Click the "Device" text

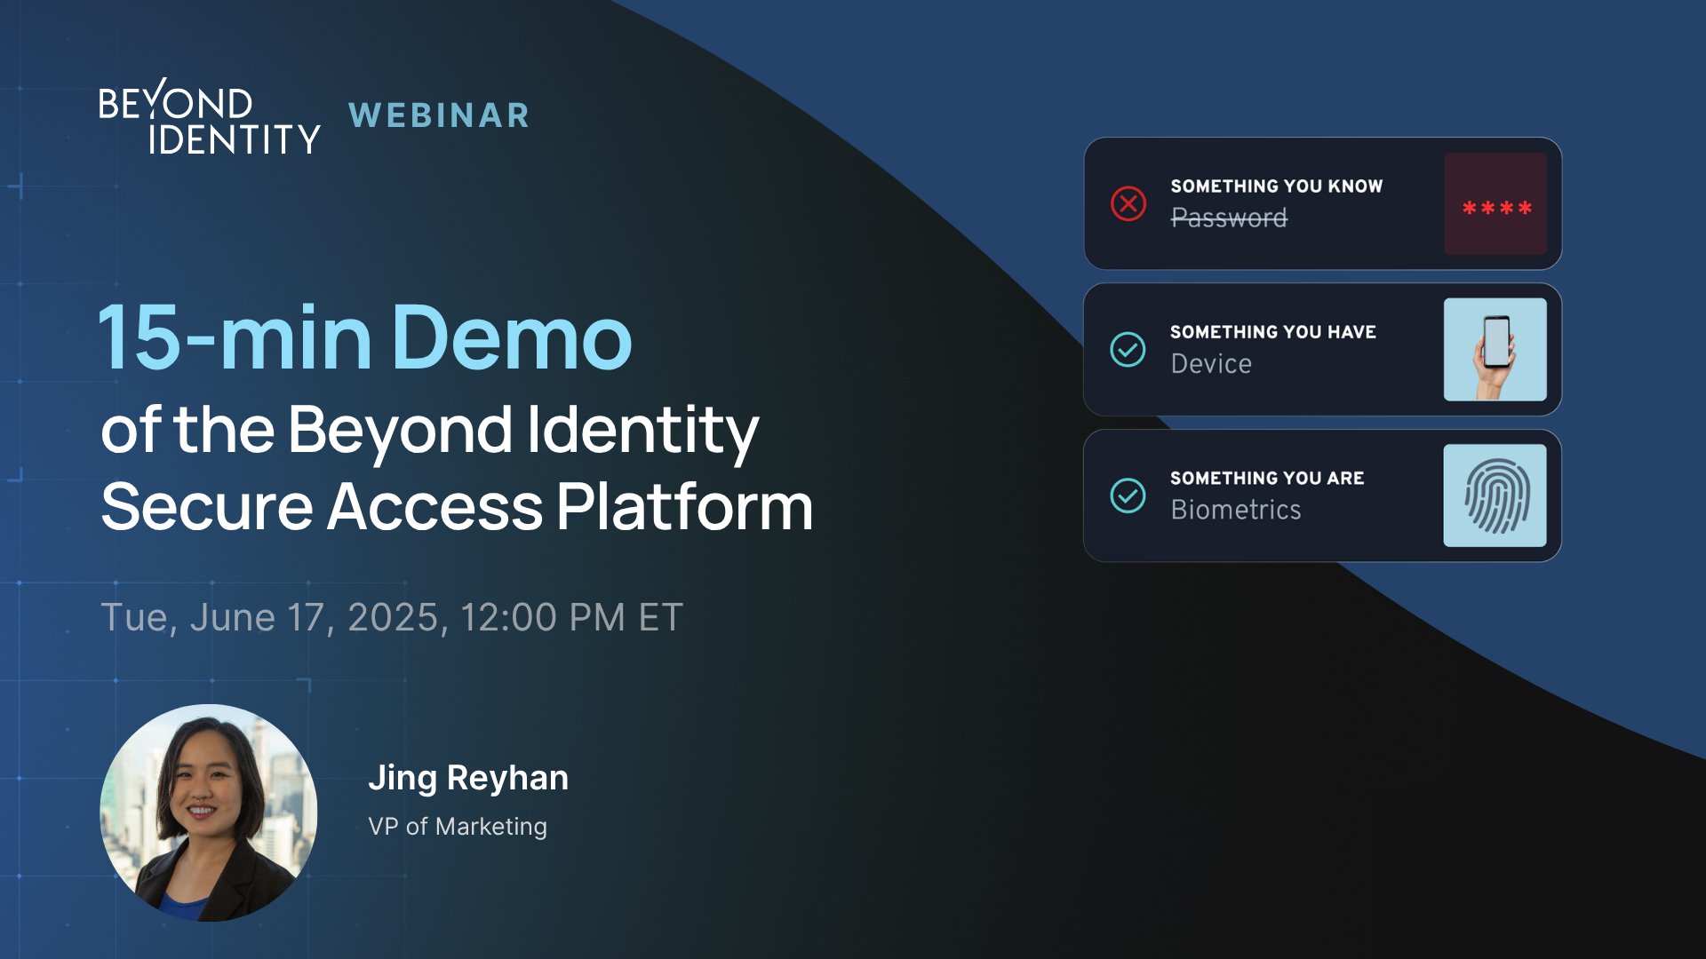(1211, 363)
